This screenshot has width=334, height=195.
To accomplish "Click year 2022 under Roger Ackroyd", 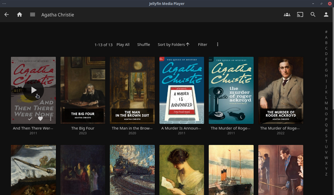I will click(x=281, y=133).
